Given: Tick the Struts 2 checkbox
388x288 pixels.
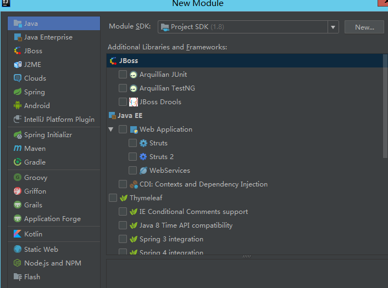Looking at the screenshot, I should click(132, 156).
